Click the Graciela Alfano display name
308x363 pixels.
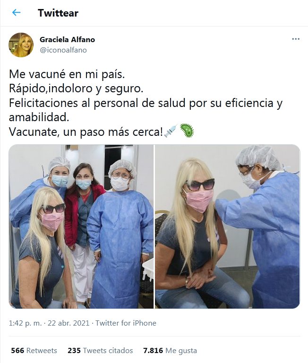pos(67,40)
